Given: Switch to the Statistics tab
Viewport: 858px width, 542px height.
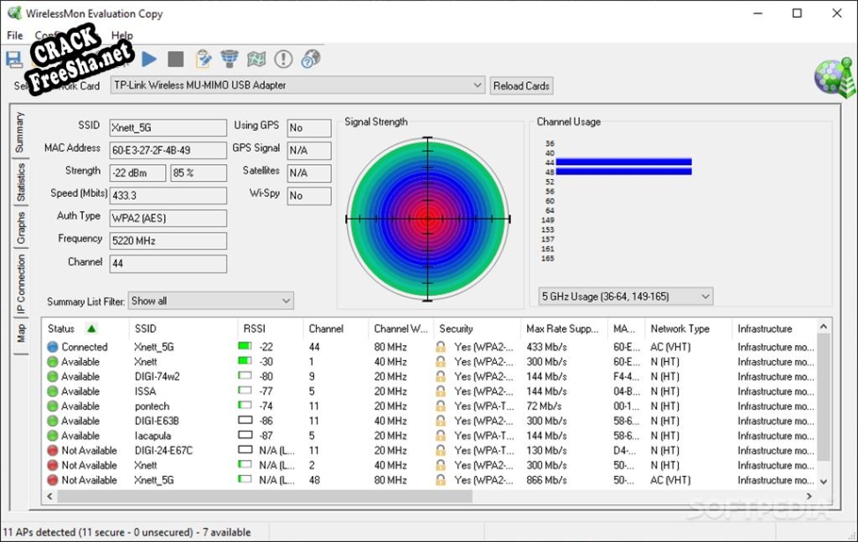Looking at the screenshot, I should pyautogui.click(x=20, y=182).
